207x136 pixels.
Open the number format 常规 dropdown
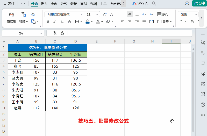[196, 14]
